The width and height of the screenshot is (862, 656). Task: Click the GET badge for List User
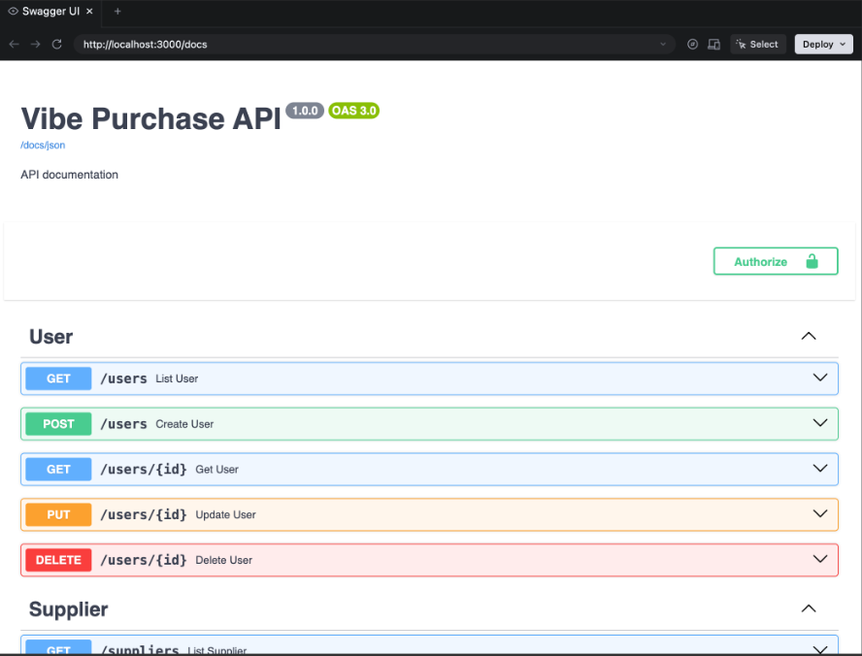tap(58, 378)
